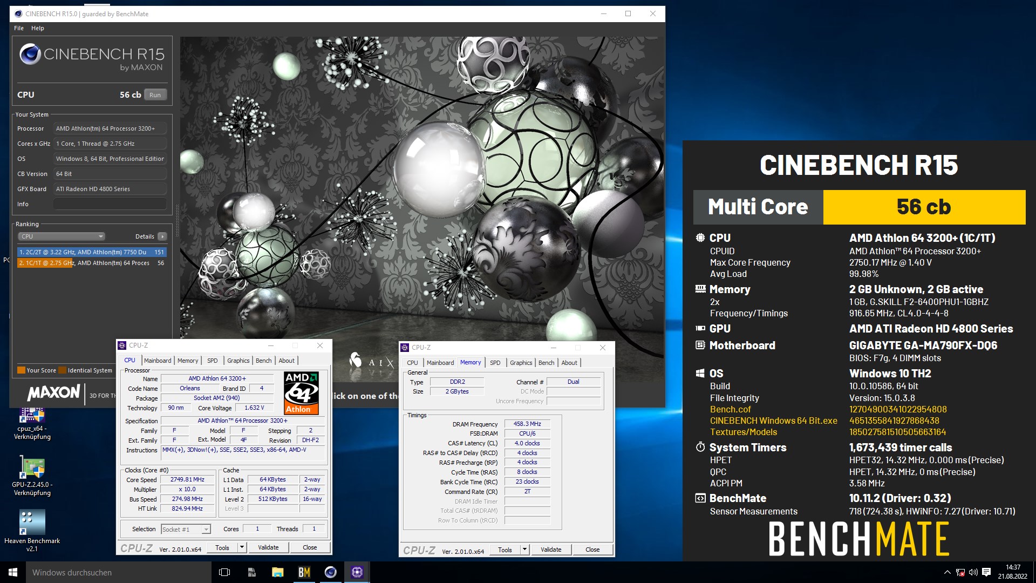1036x583 pixels.
Task: Select ranking entry 1C/1T Athlon 64
Action: tap(92, 263)
